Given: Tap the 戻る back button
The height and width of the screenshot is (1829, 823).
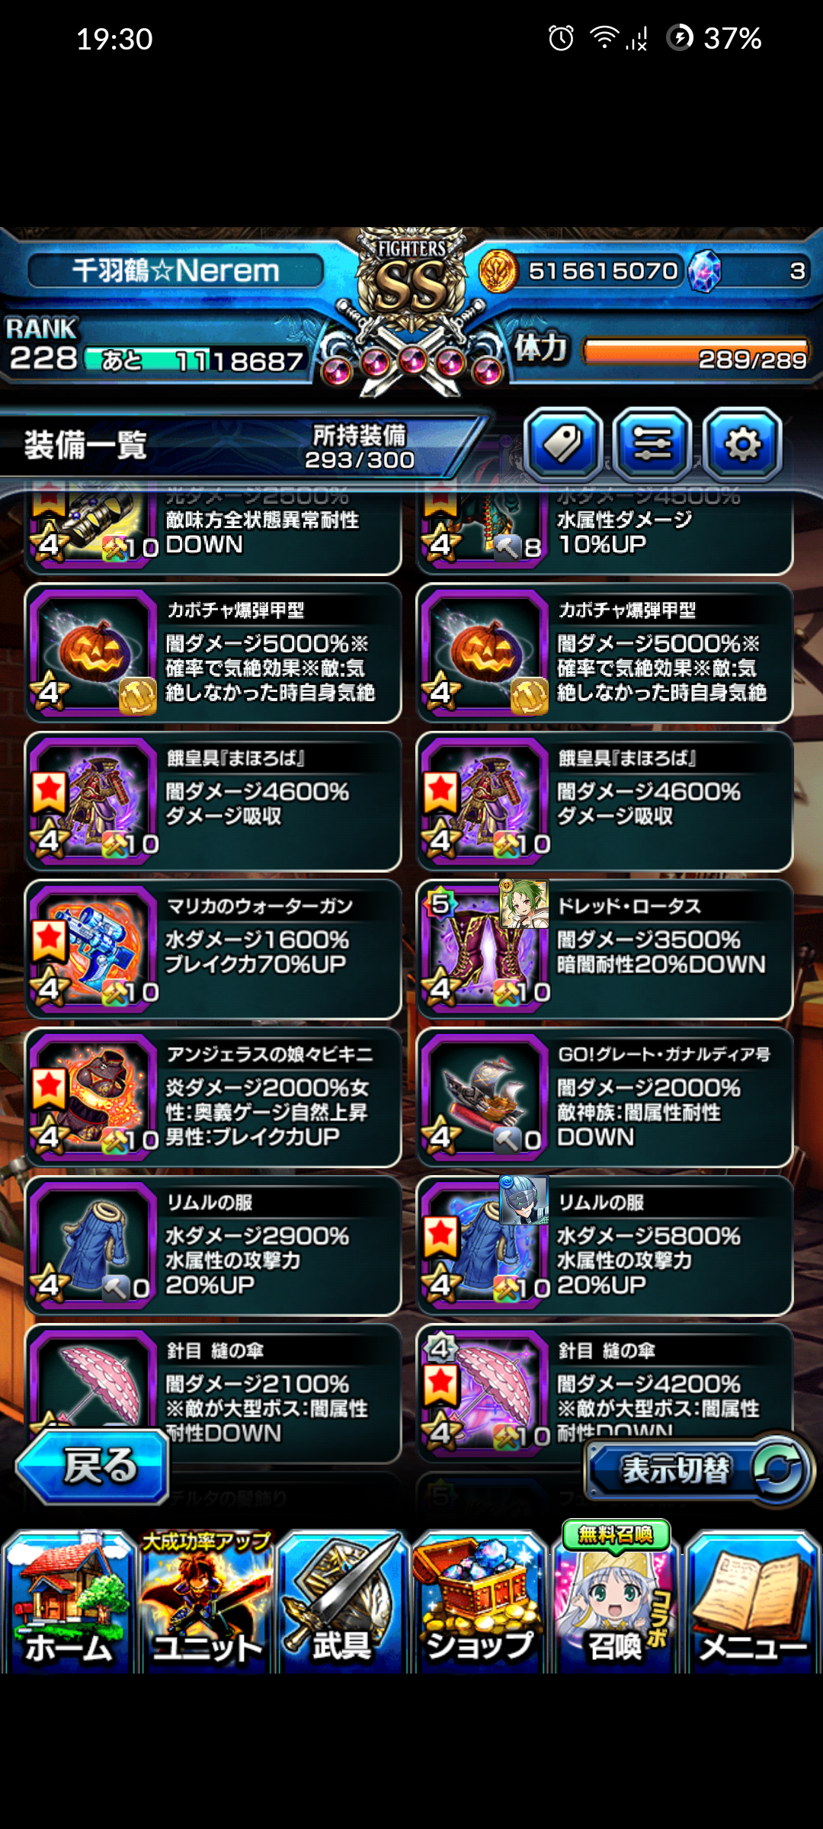Looking at the screenshot, I should [93, 1466].
